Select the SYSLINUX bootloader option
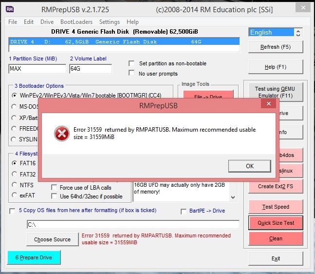This screenshot has width=315, height=274. tap(14, 139)
